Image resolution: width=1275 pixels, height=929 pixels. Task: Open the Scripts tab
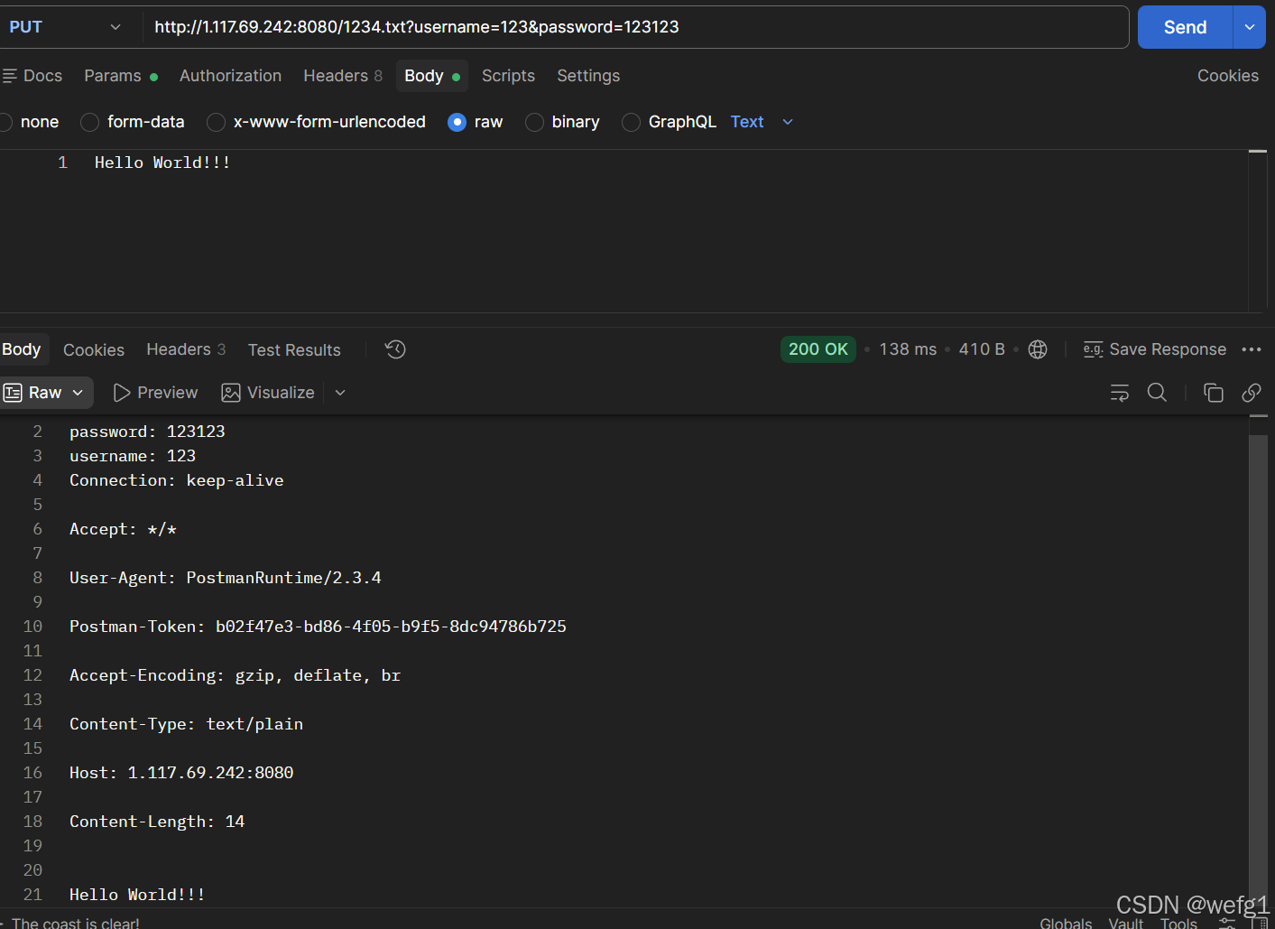pyautogui.click(x=508, y=76)
